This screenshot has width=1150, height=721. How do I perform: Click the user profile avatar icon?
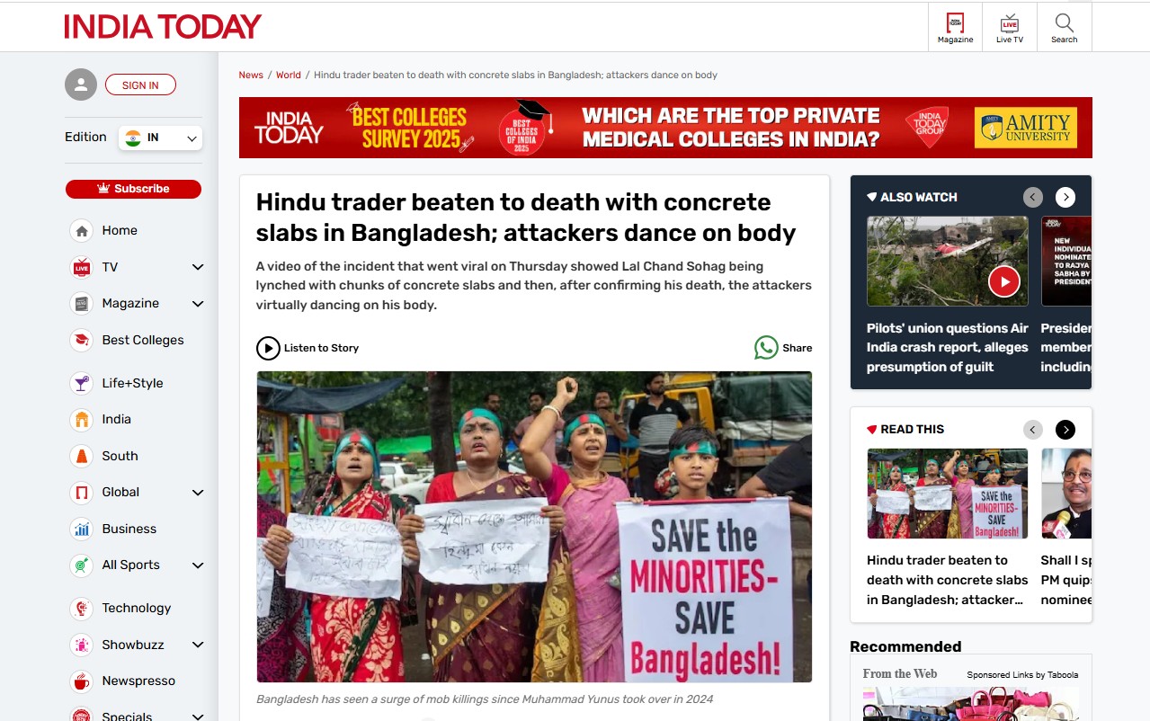81,85
